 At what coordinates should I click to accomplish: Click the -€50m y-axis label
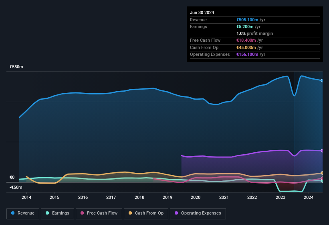click(x=16, y=187)
